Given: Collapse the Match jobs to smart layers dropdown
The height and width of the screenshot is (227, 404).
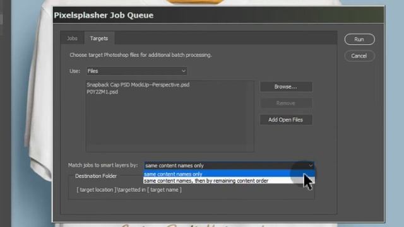Looking at the screenshot, I should (229, 165).
